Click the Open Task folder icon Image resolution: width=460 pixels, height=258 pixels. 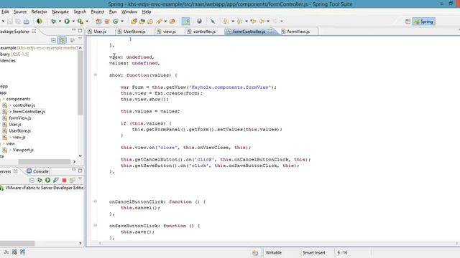[x=142, y=21]
